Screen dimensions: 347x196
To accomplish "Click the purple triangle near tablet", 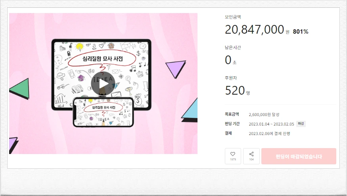I will point(176,69).
